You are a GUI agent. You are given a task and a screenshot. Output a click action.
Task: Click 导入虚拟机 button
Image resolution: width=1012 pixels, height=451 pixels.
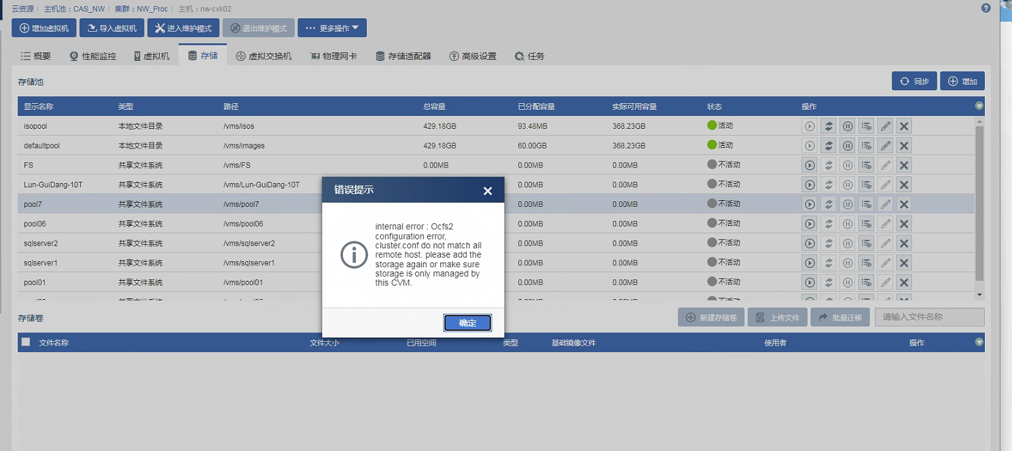tap(111, 28)
